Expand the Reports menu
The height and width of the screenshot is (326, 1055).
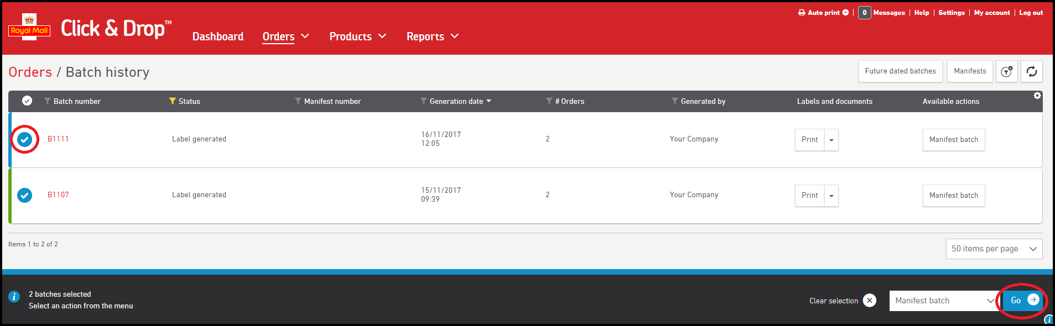click(432, 36)
